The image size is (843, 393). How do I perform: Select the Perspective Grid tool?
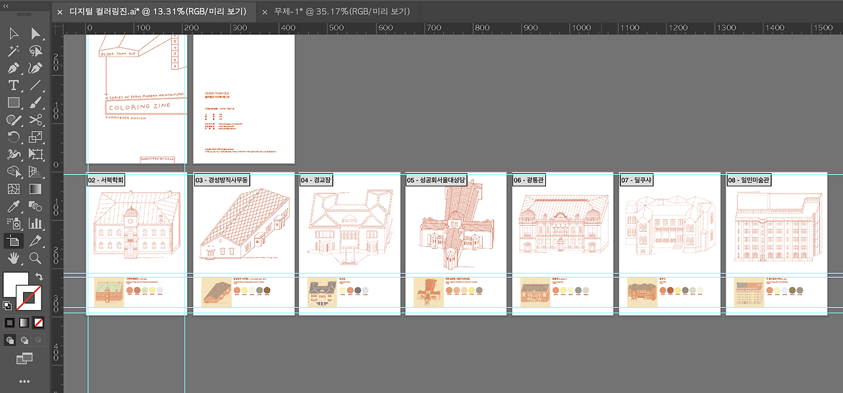click(x=36, y=172)
